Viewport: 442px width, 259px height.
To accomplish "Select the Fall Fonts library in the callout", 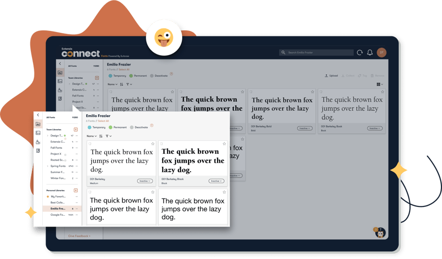I will point(56,148).
